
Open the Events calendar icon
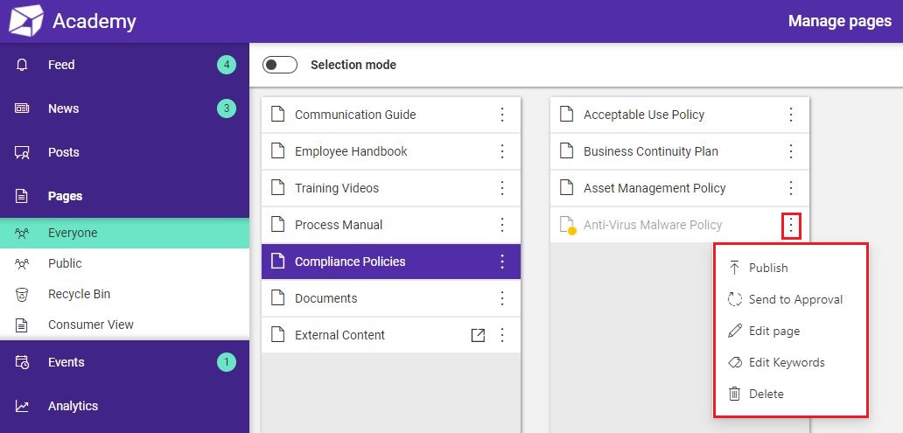22,362
